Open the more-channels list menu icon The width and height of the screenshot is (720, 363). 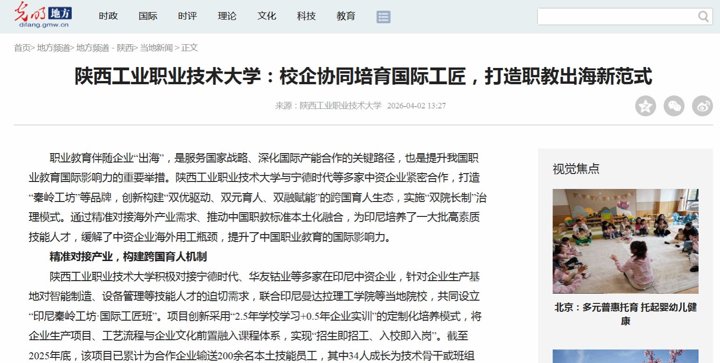pos(383,17)
